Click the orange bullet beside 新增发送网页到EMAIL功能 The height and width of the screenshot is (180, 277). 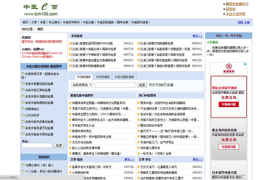tap(70, 44)
